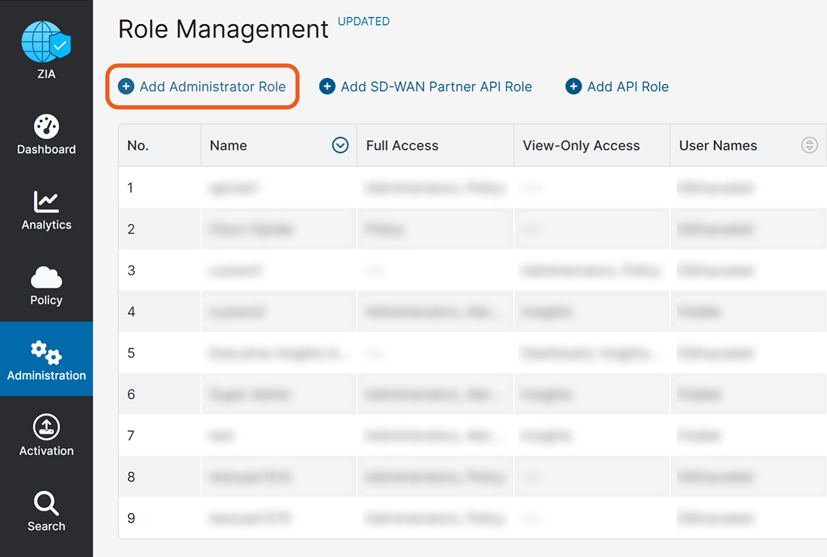Click the Add API Role link
The width and height of the screenshot is (827, 557).
coord(627,87)
